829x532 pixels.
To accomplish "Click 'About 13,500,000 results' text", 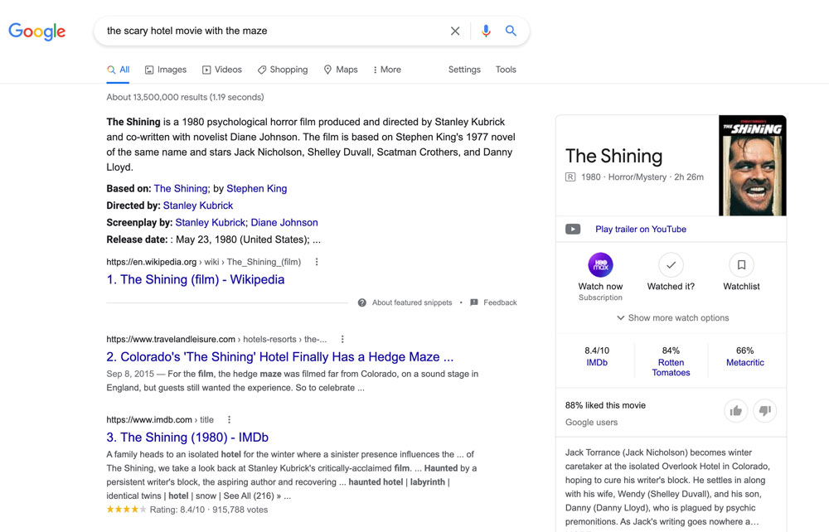I will click(185, 97).
